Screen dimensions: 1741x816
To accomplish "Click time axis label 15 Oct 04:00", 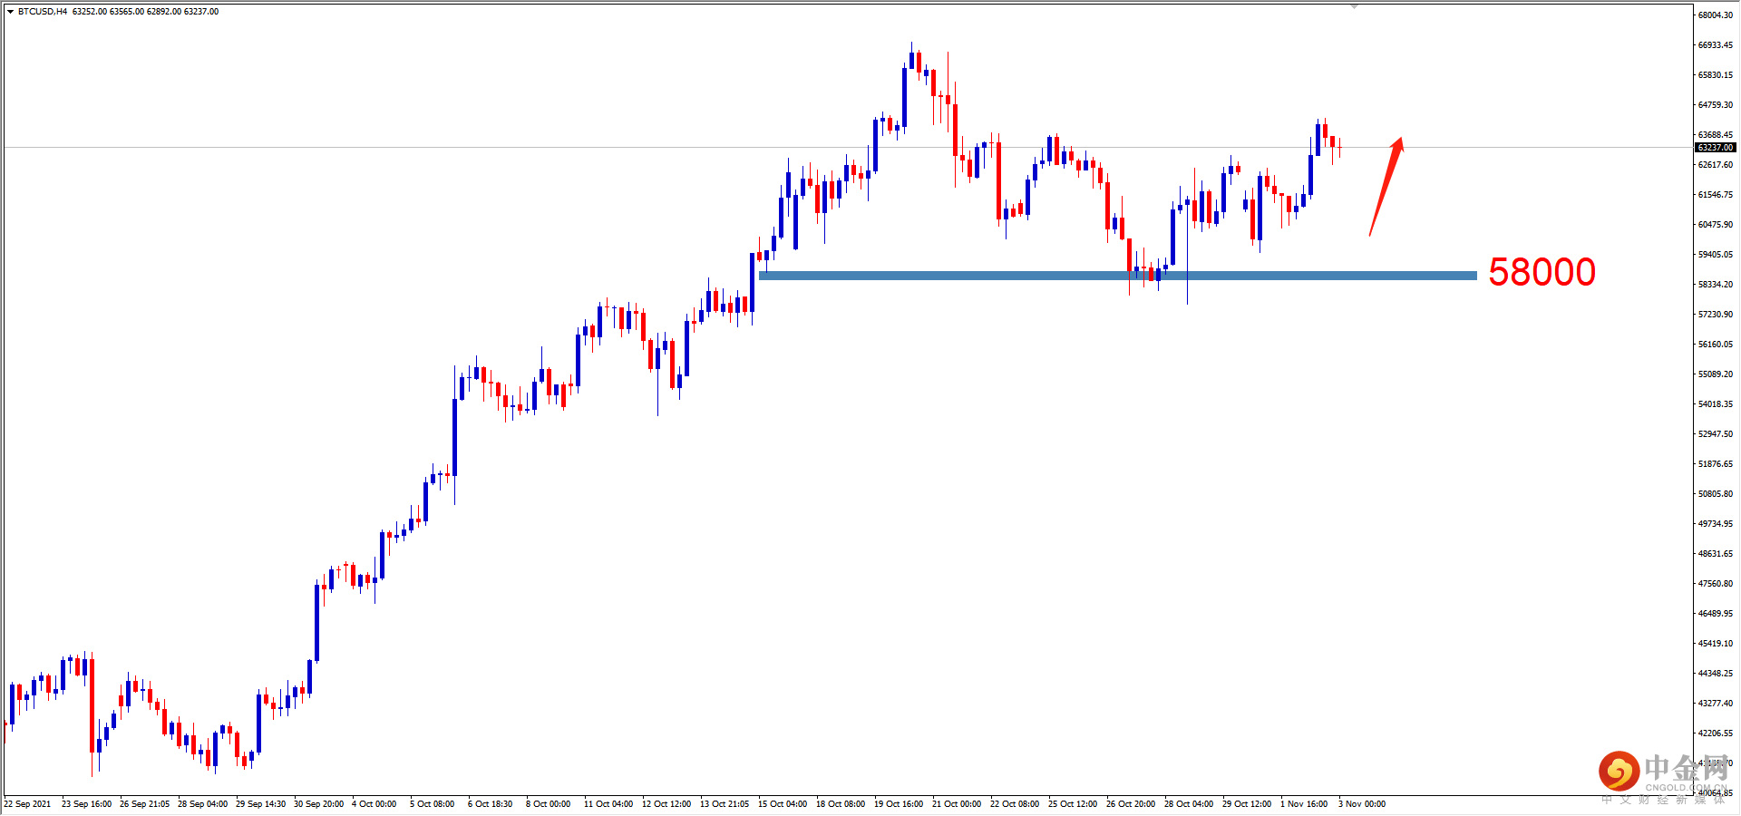I will click(x=783, y=804).
